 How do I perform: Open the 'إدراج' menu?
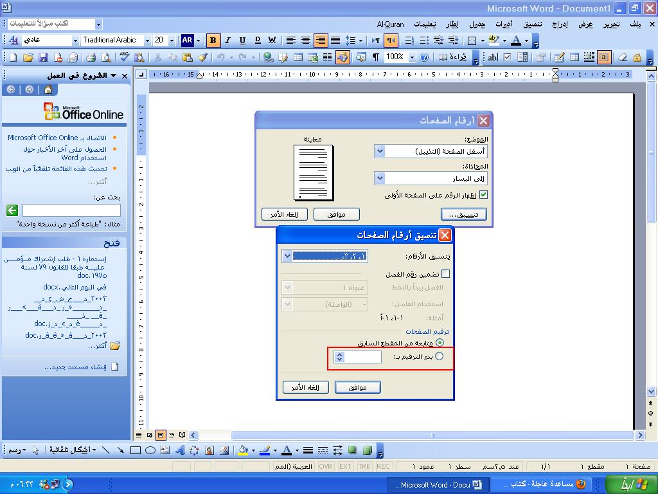pyautogui.click(x=560, y=24)
